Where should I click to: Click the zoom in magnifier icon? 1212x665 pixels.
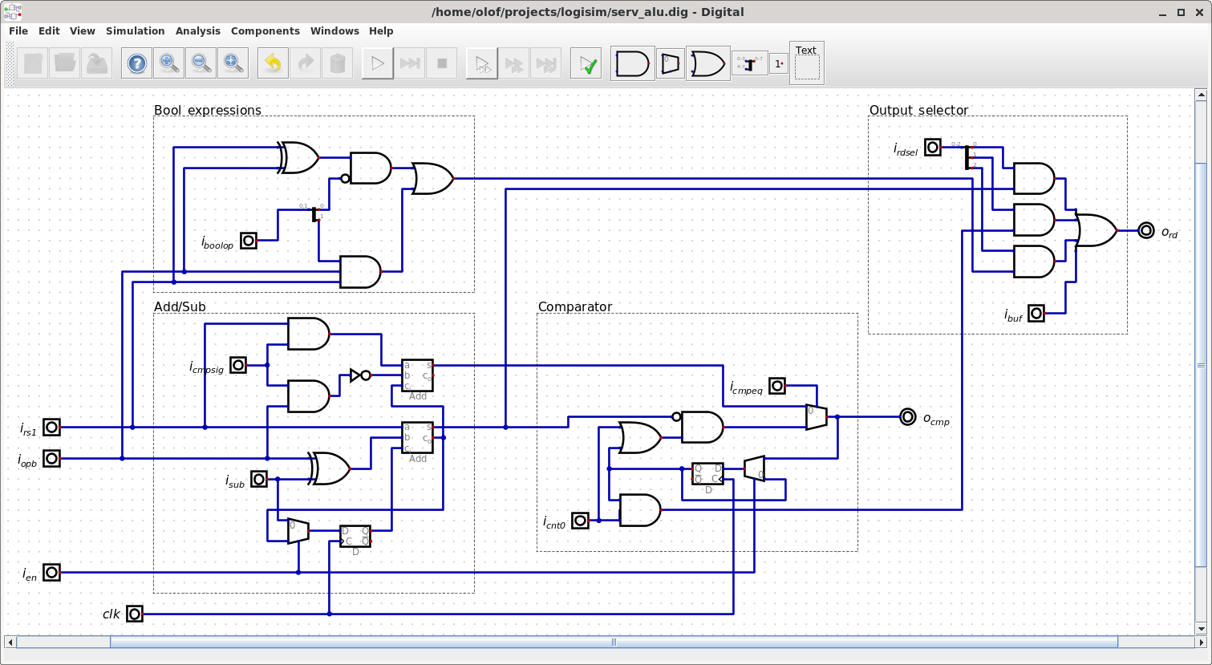coord(169,63)
